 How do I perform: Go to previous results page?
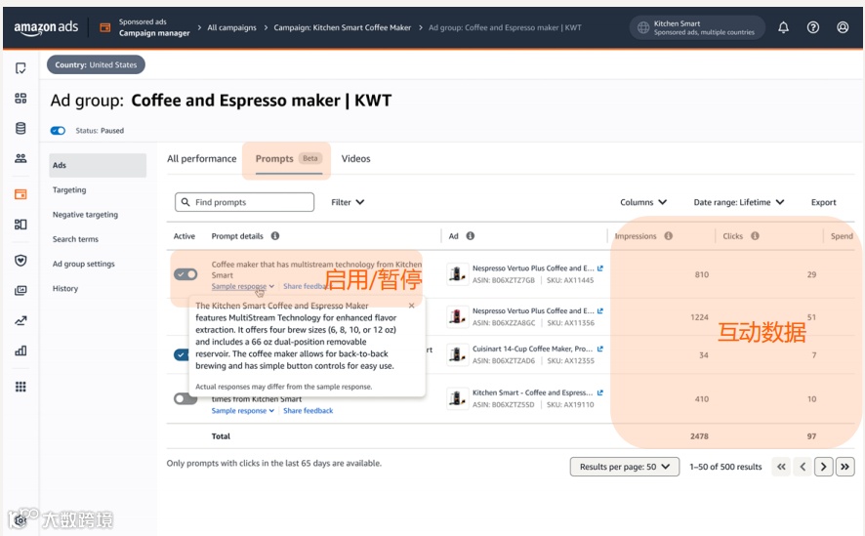(803, 467)
